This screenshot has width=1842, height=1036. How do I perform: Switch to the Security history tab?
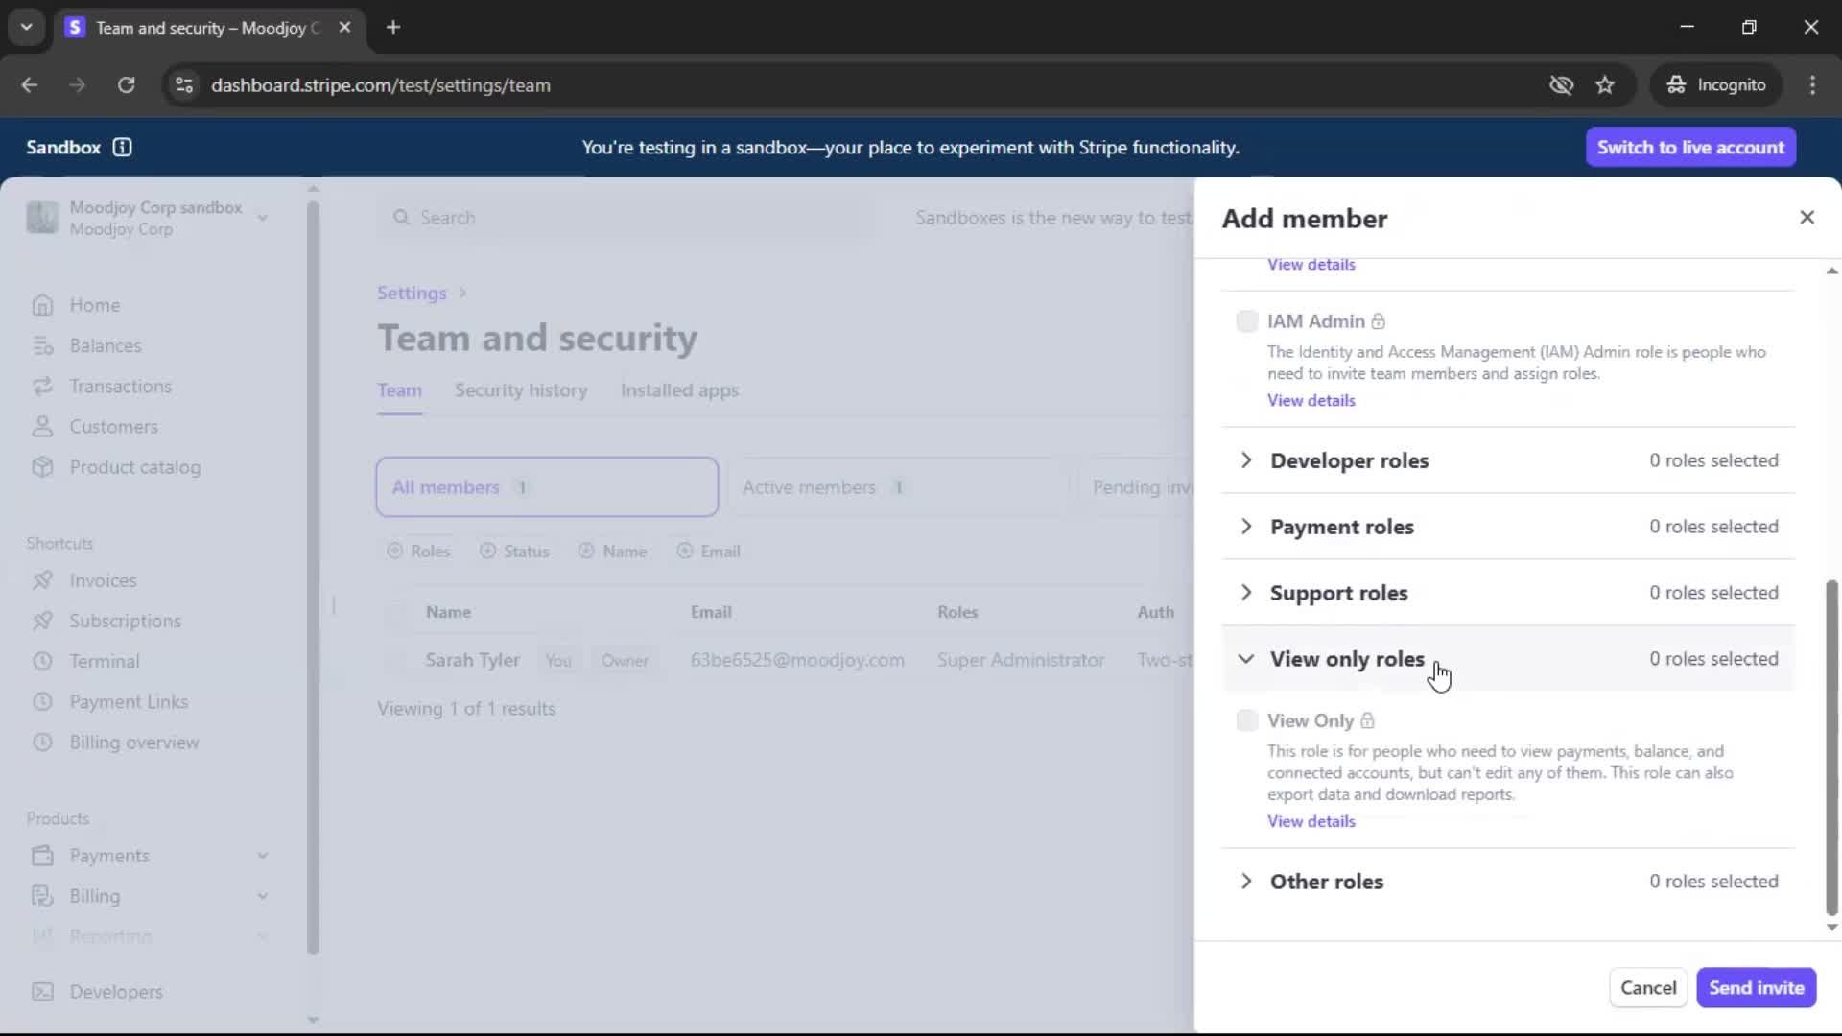coord(520,390)
